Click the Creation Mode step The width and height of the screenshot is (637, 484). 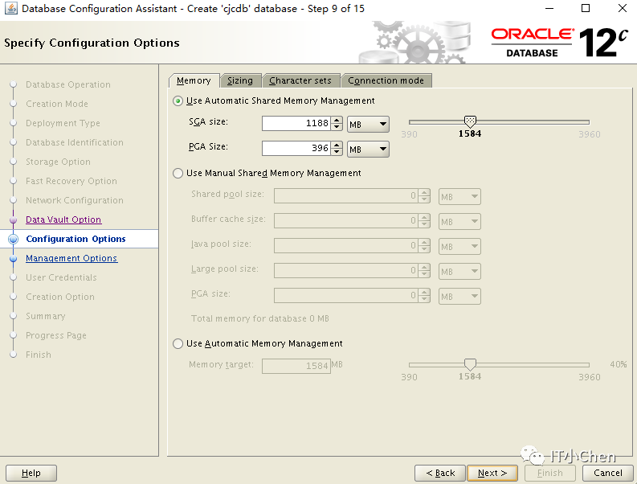[x=57, y=104]
